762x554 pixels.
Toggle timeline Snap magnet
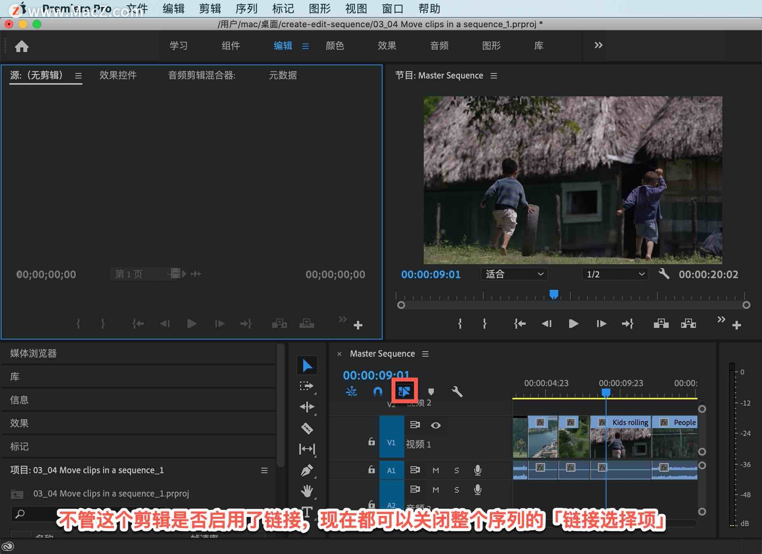[377, 392]
